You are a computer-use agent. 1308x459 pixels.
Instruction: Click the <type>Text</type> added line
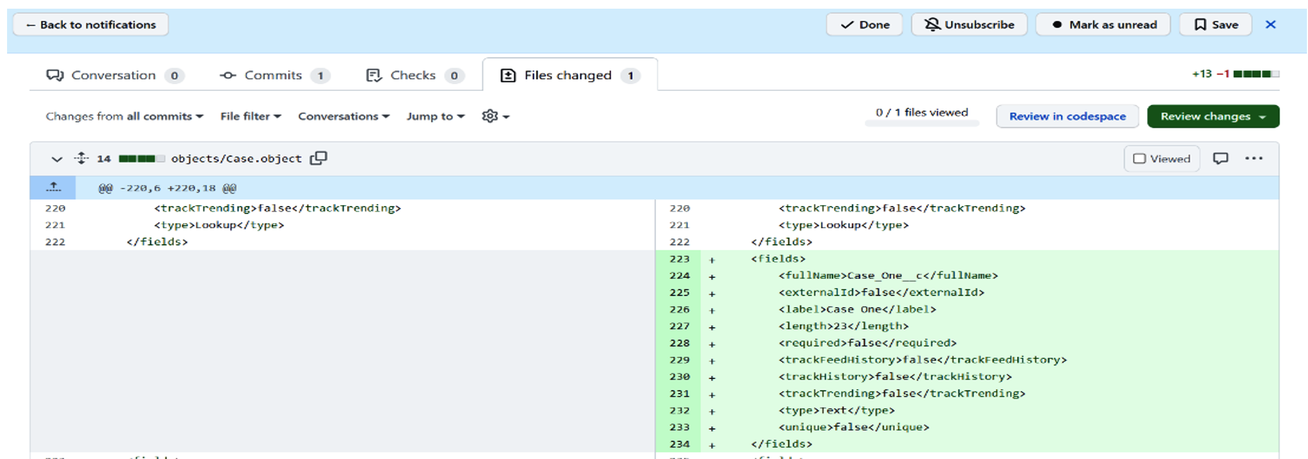(x=836, y=411)
